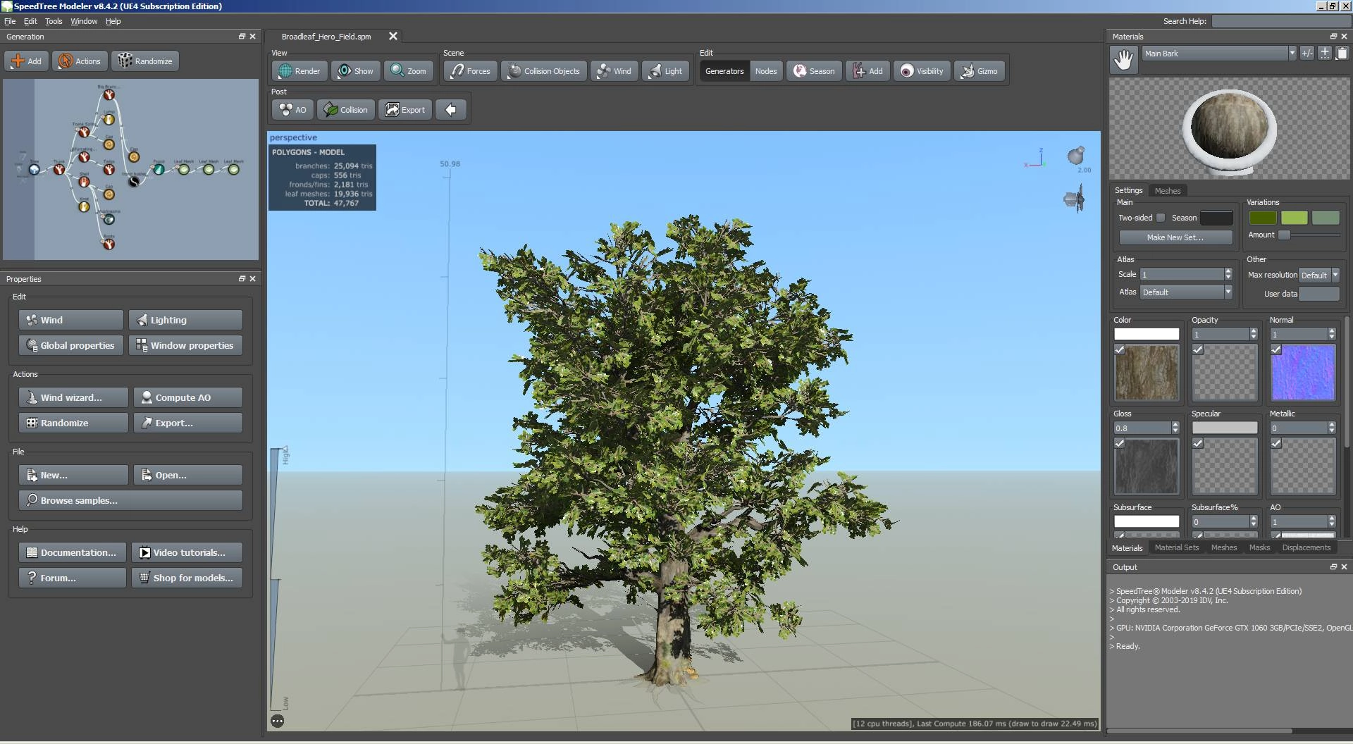Toggle Wind in the Scene toolbar

[x=614, y=71]
